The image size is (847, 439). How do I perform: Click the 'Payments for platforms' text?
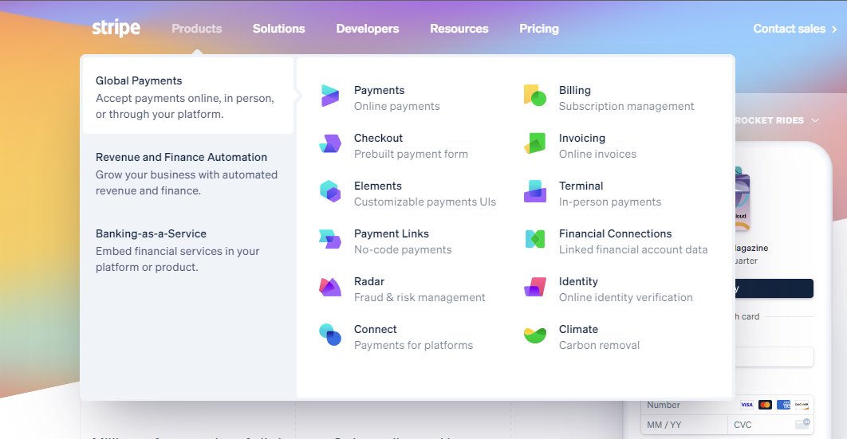coord(413,345)
